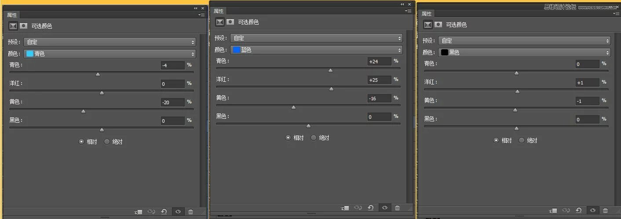
Task: Click the 黑色 value field in Black panel
Action: [x=587, y=120]
